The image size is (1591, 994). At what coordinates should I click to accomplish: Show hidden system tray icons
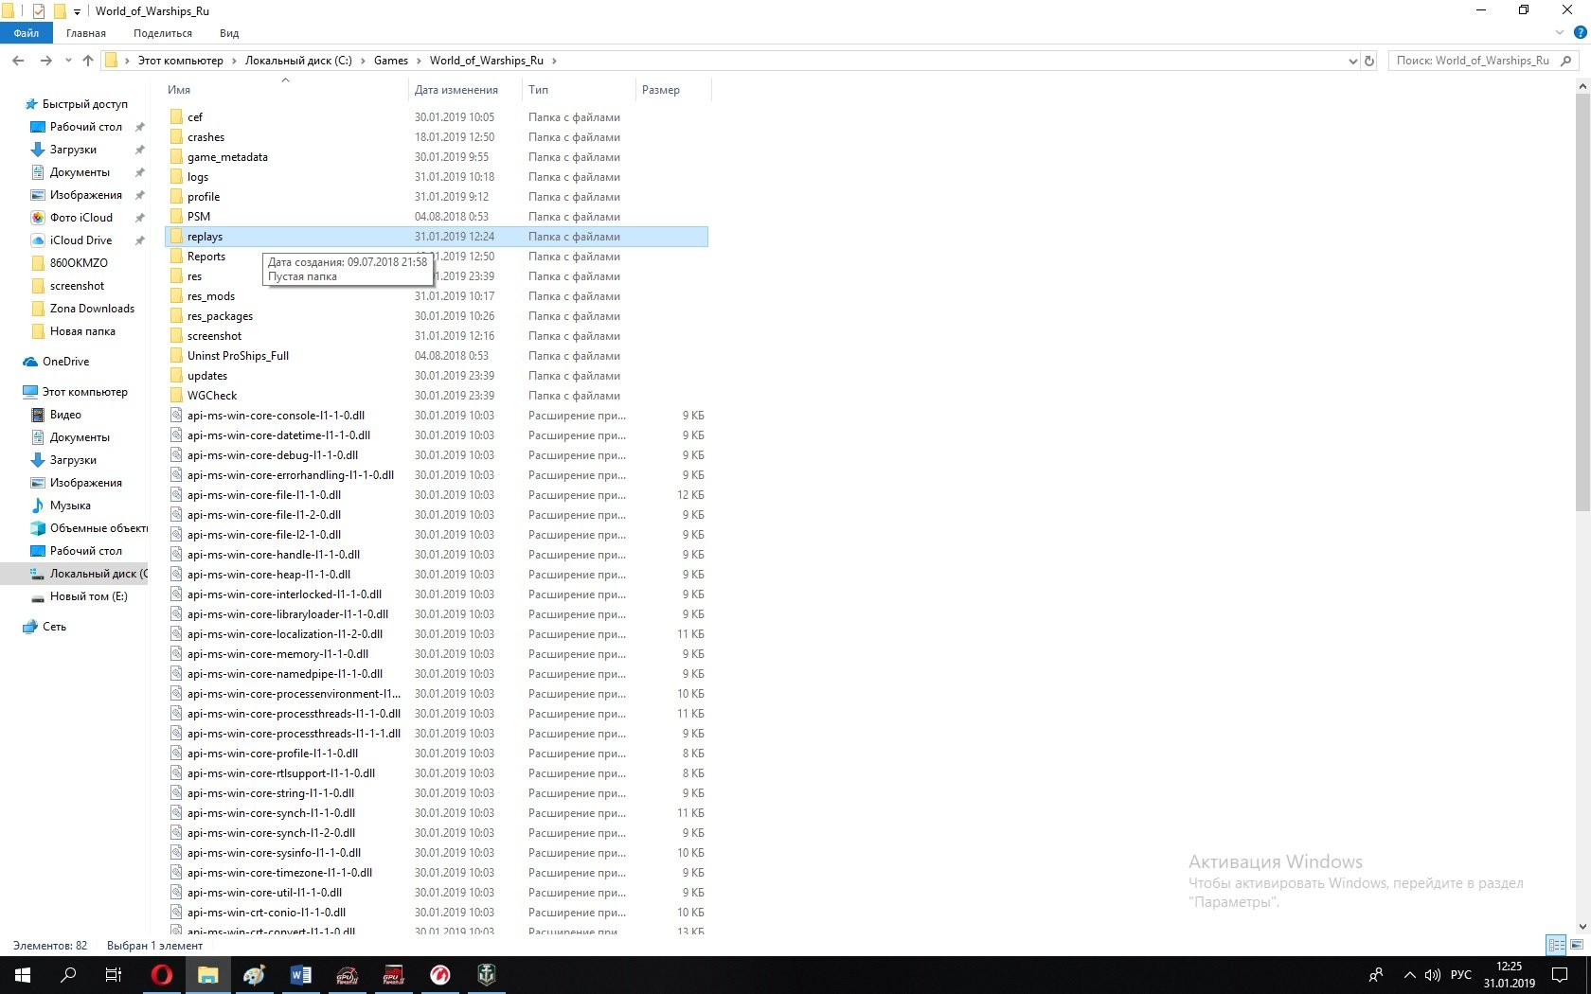coord(1409,975)
